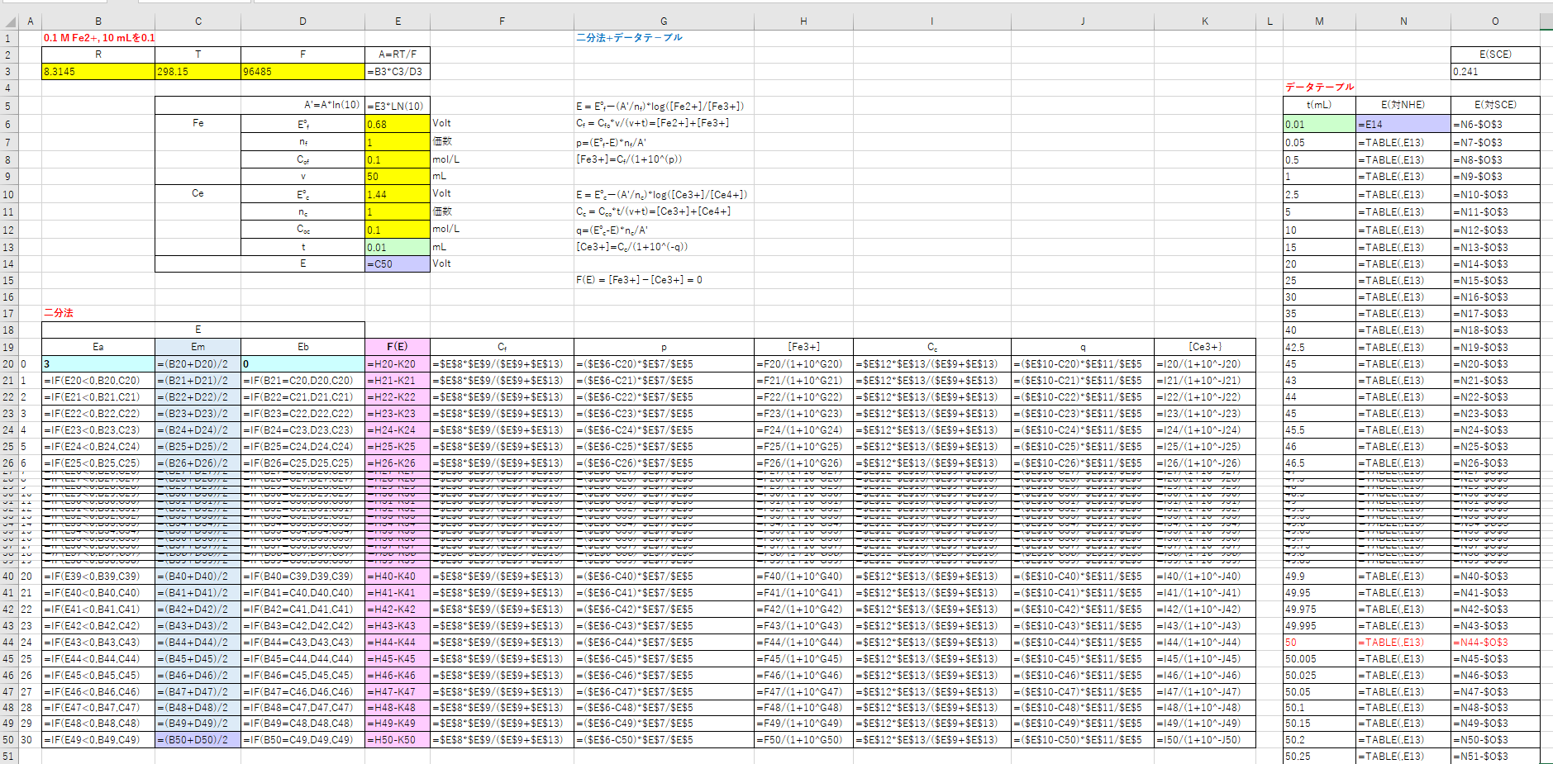Select the cell with value 298.15

[198, 72]
